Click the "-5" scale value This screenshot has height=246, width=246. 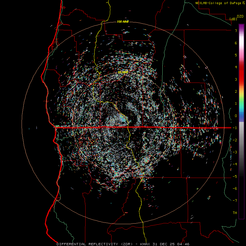tap(235, 177)
